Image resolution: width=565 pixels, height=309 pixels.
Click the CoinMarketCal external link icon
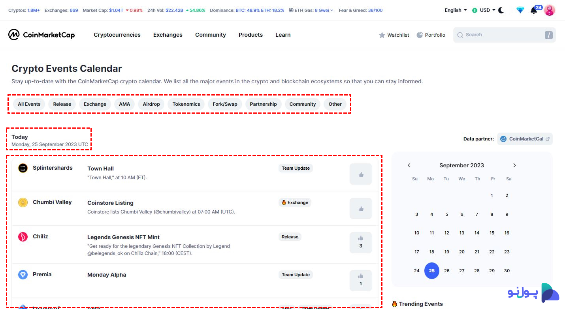coord(547,139)
